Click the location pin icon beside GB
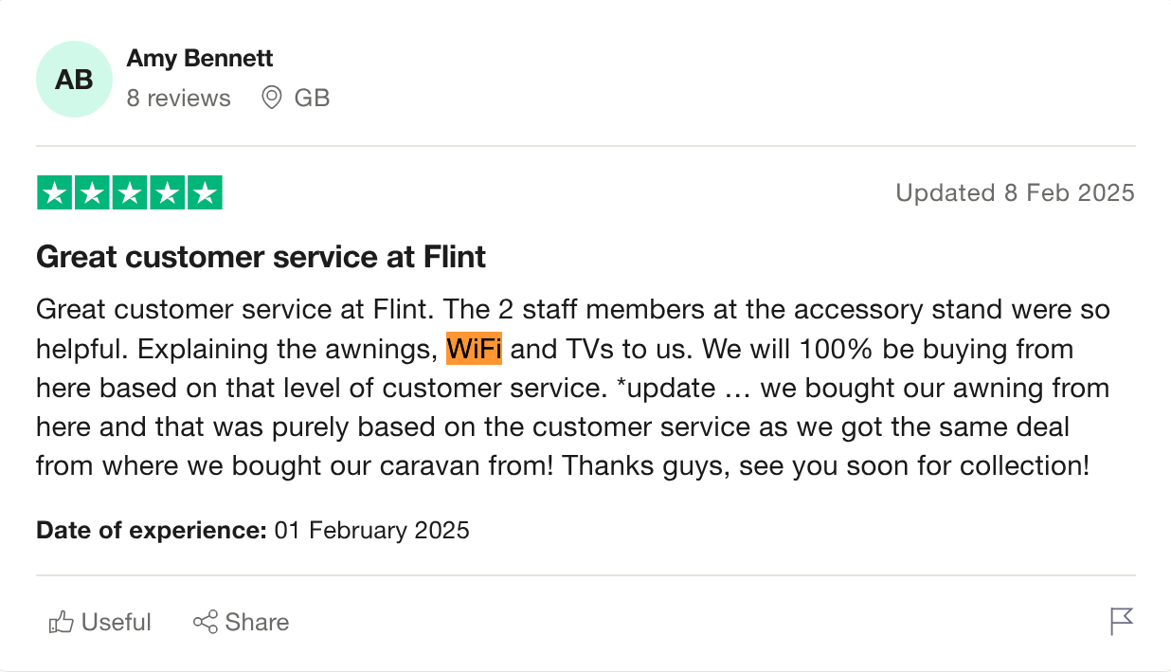This screenshot has height=672, width=1171. pos(272,98)
